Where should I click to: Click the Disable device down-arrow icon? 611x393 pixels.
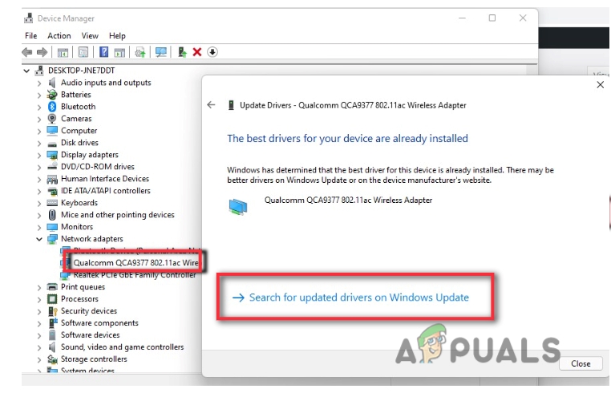212,52
